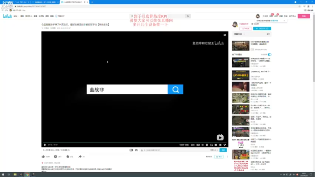This screenshot has width=315, height=177.
Task: Click the search magnifier in the page header
Action: 188,16
